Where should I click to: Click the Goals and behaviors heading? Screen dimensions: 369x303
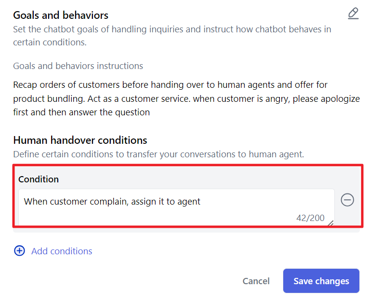click(61, 15)
